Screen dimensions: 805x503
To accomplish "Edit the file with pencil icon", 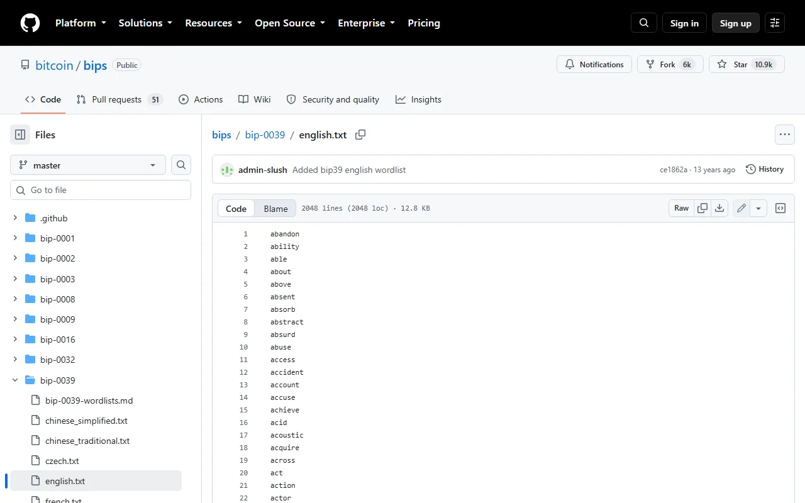I will (741, 208).
